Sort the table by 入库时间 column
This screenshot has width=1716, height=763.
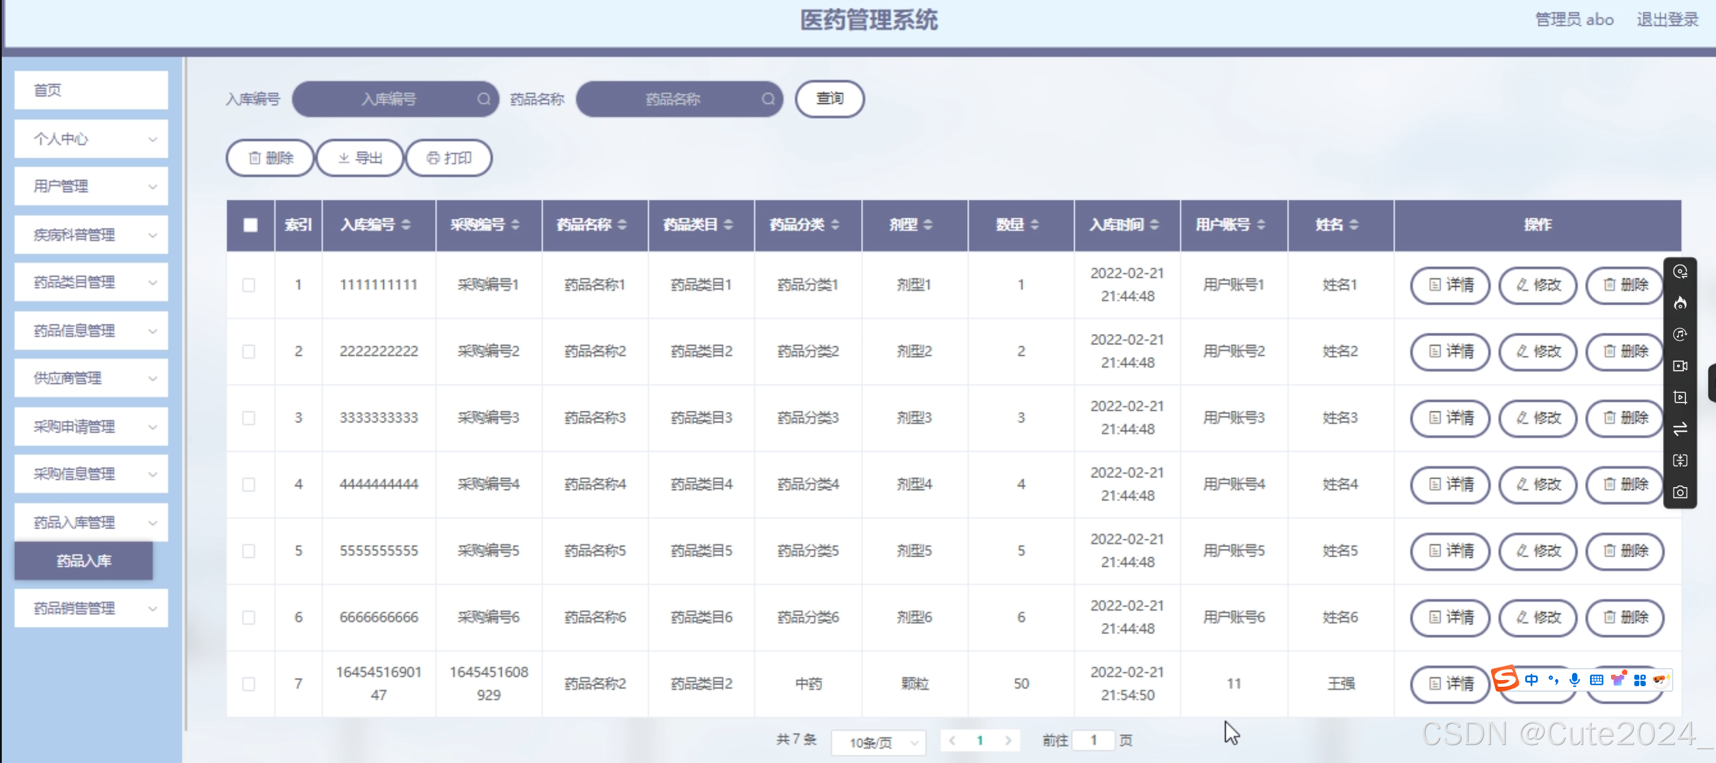[x=1126, y=226]
